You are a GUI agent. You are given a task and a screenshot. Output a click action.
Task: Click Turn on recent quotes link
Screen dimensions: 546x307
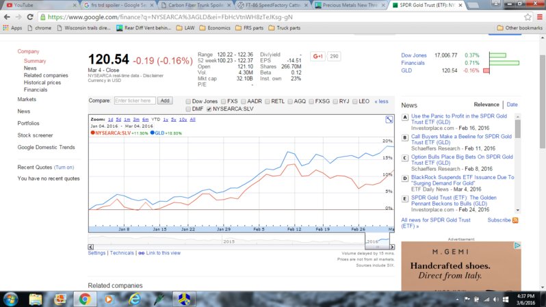click(x=64, y=168)
